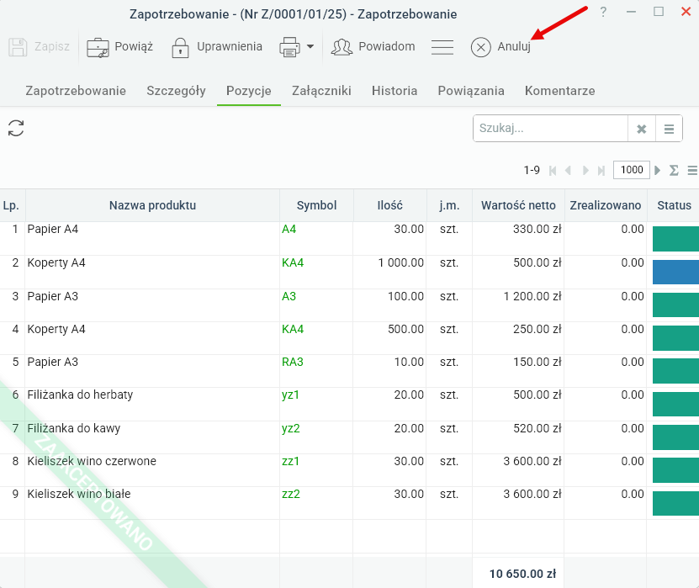Image resolution: width=699 pixels, height=588 pixels.
Task: Open the Historia tab
Action: pos(395,91)
